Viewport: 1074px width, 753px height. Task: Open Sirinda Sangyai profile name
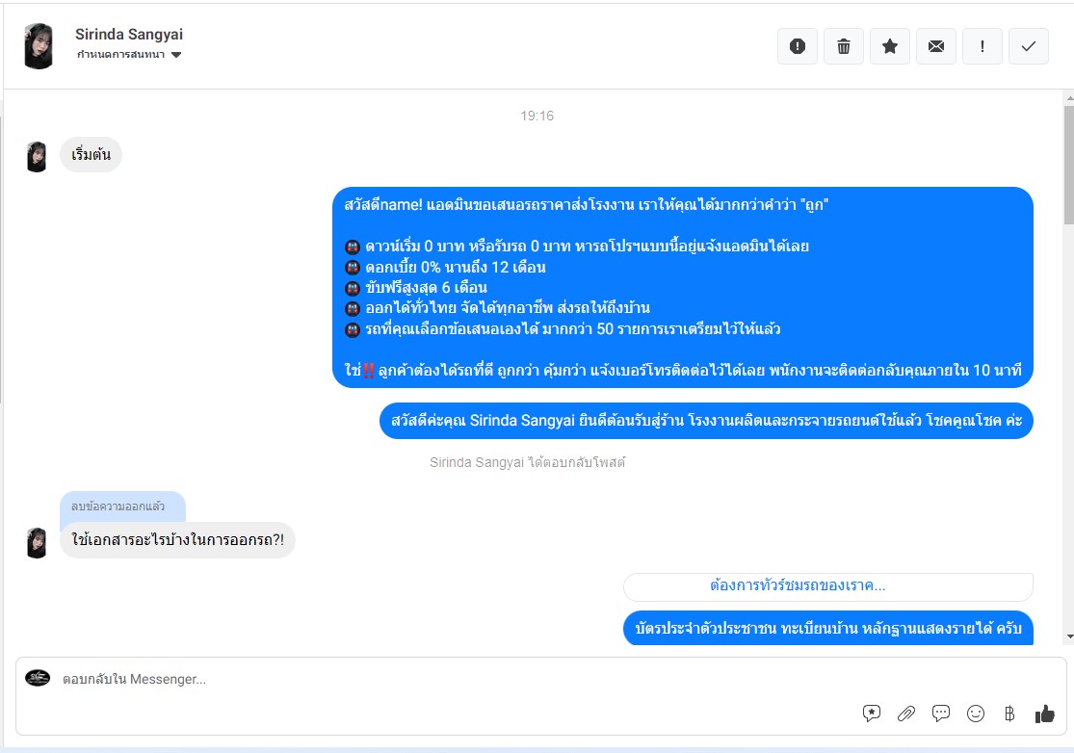[129, 35]
